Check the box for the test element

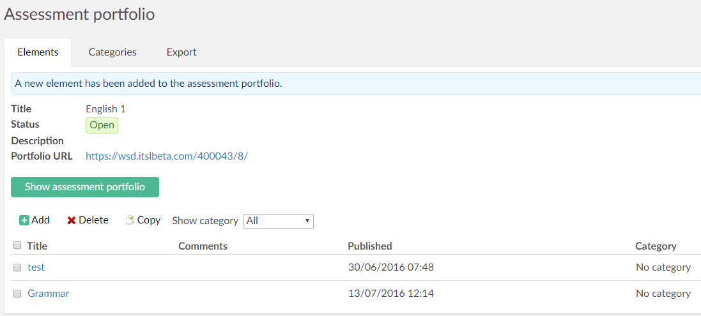click(17, 267)
